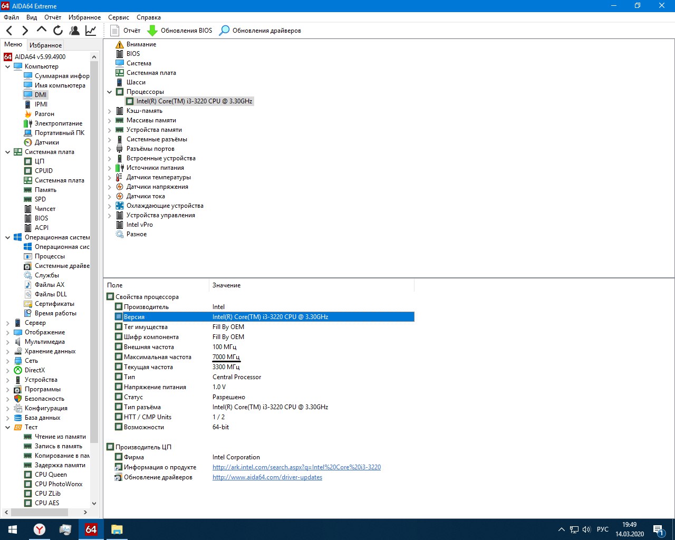
Task: Switch to the Меню sidebar tab
Action: point(13,44)
